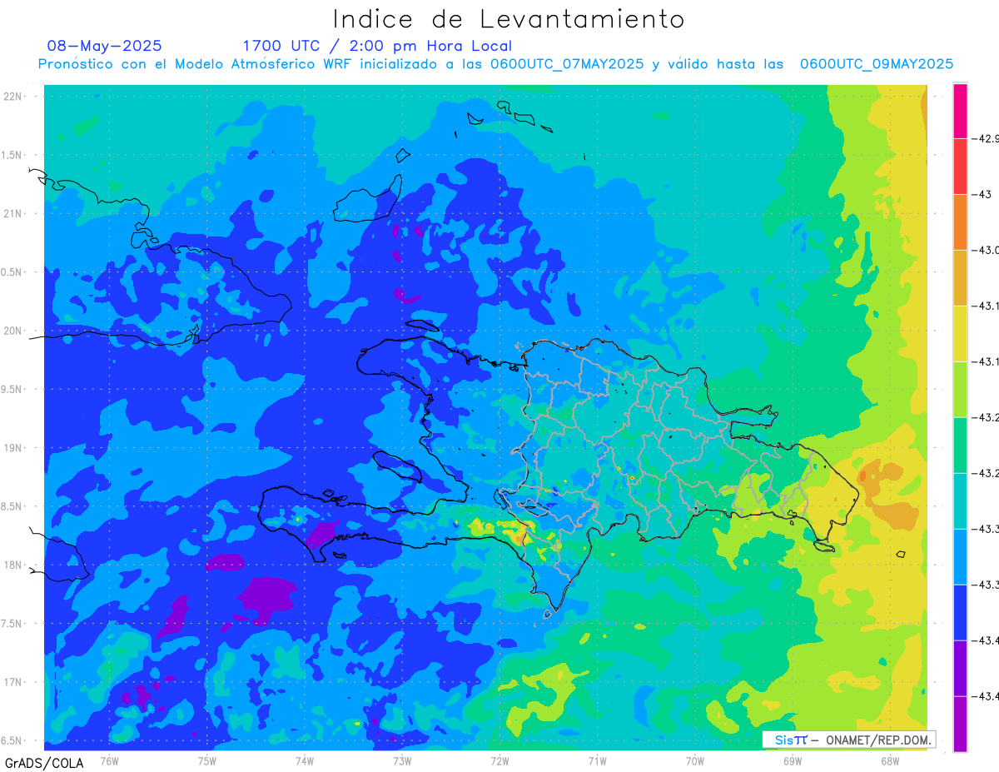
Task: Click the '19N' latitude label
Action: (13, 447)
